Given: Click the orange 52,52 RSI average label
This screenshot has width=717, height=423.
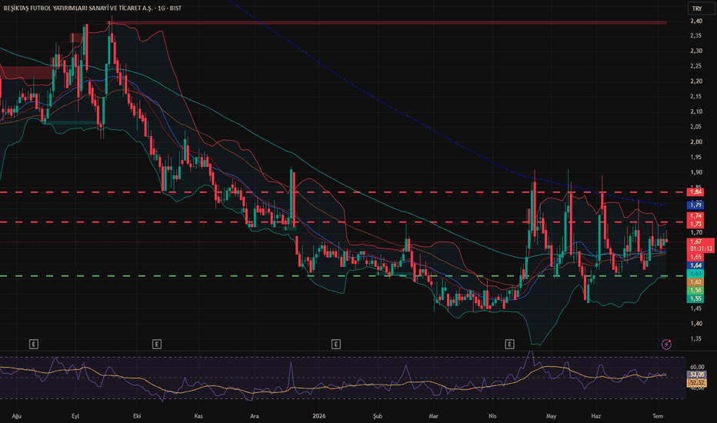Looking at the screenshot, I should tap(696, 382).
